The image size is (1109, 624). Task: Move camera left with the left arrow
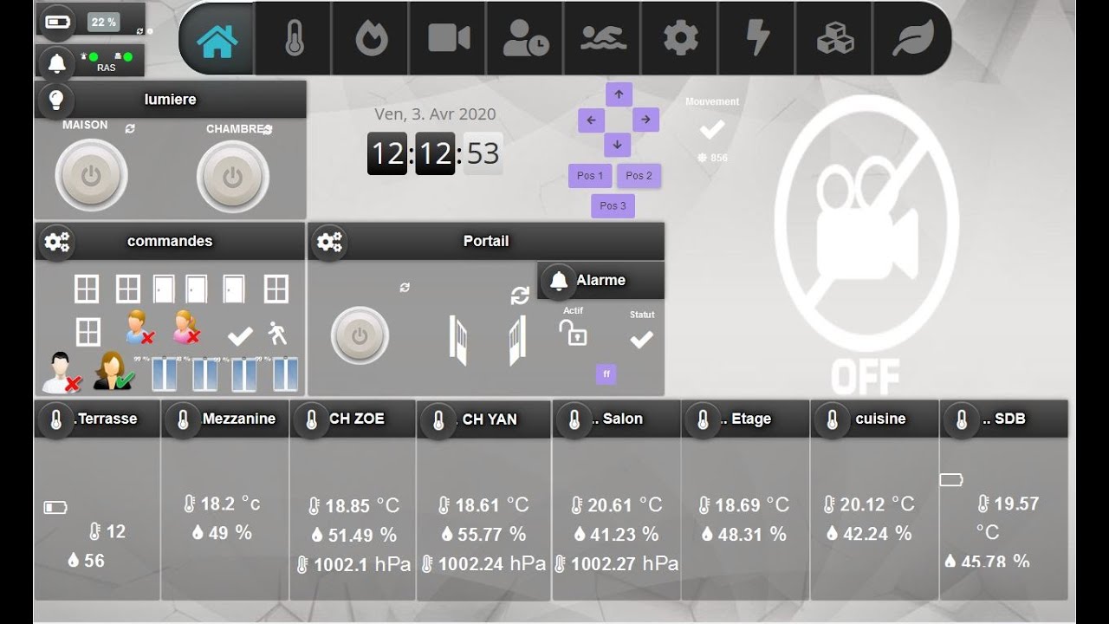[591, 120]
